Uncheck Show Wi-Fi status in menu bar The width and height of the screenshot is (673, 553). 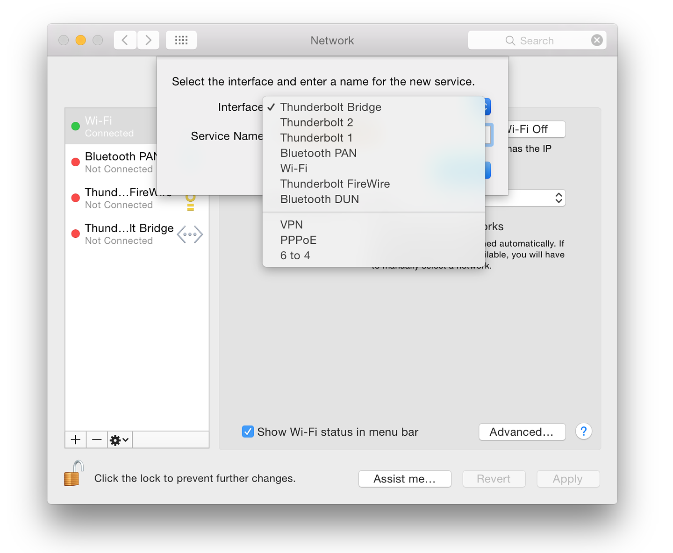[248, 432]
